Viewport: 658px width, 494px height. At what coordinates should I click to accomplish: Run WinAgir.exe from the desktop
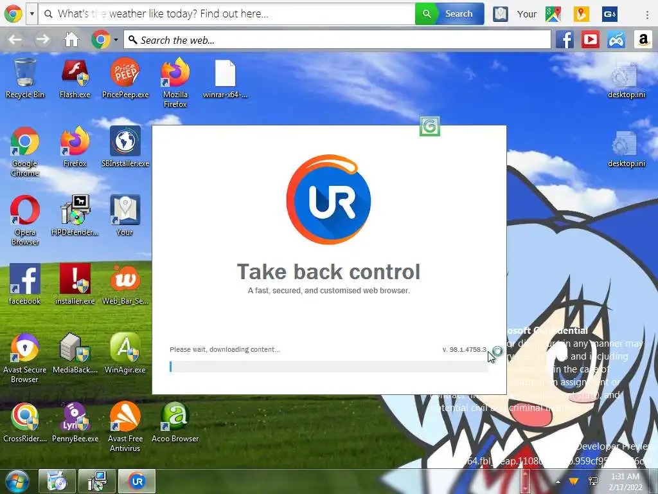[x=125, y=353]
